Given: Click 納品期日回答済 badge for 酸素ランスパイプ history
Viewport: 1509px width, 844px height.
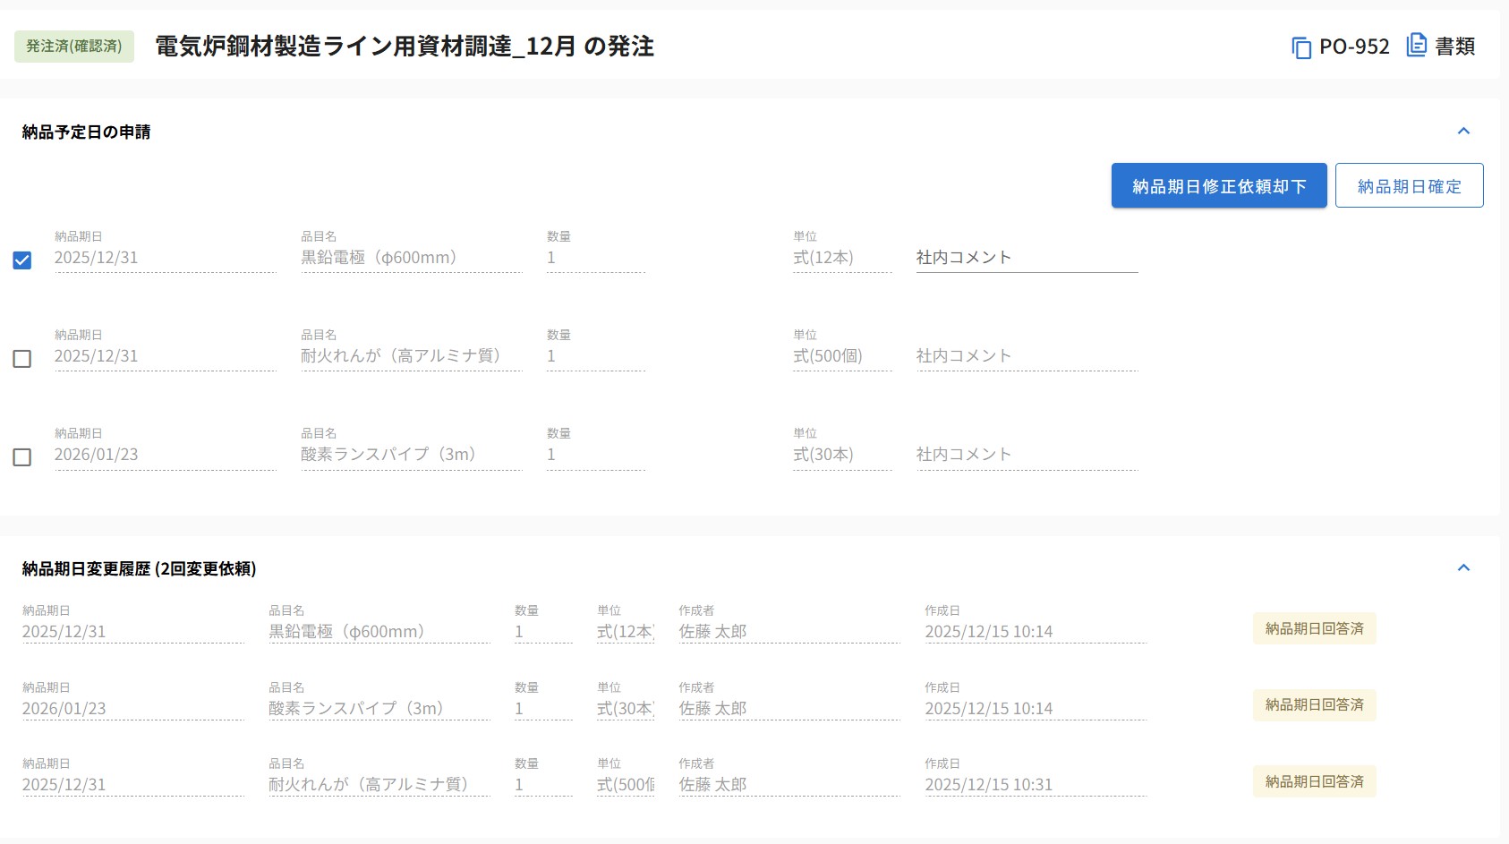Looking at the screenshot, I should pyautogui.click(x=1314, y=705).
